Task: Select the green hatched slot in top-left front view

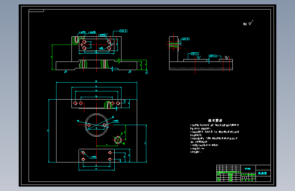Action: click(x=76, y=40)
